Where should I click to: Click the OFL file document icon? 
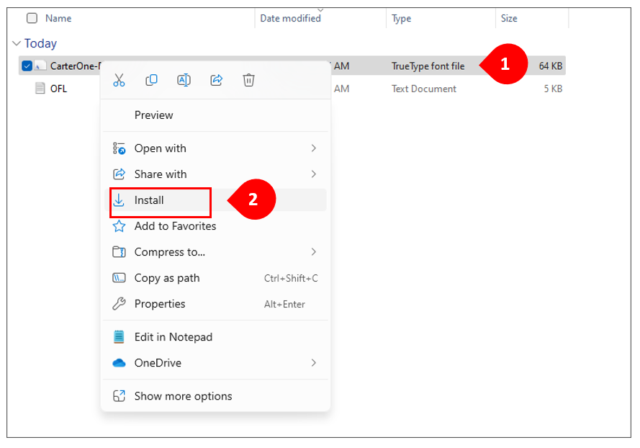pos(40,88)
